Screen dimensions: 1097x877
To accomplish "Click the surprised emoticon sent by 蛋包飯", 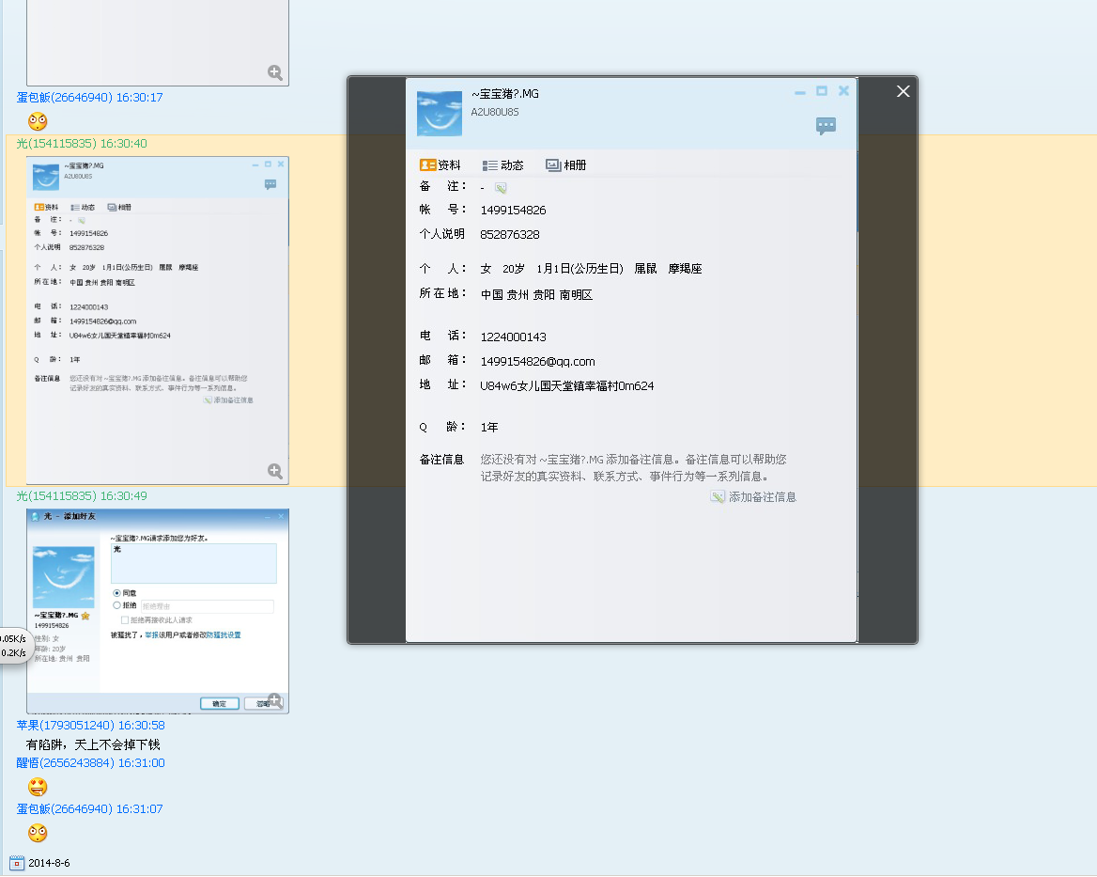I will tap(37, 834).
